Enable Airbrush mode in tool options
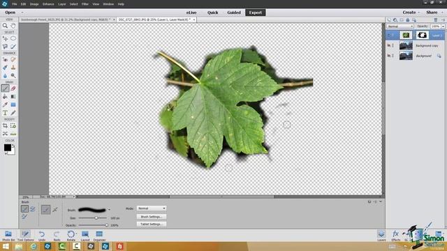The image size is (447, 251). point(55,210)
